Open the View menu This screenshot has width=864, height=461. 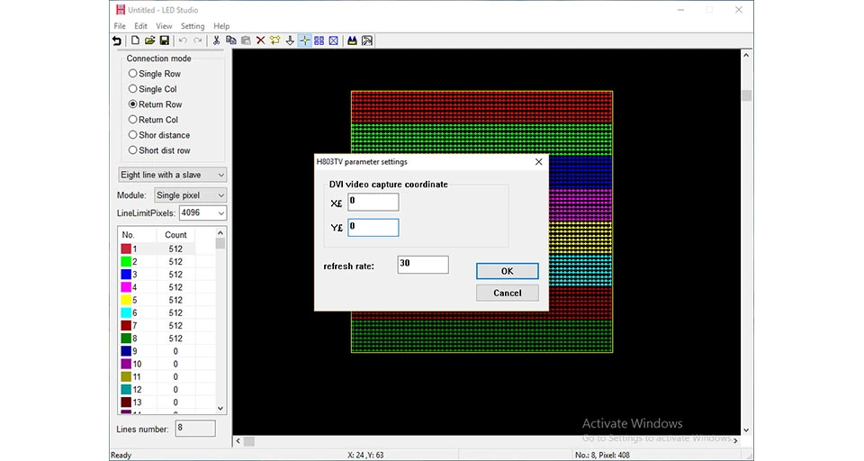[164, 26]
